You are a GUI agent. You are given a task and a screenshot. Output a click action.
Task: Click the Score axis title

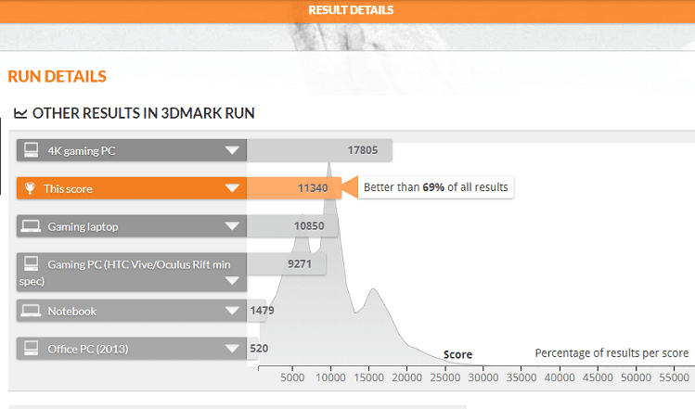click(x=457, y=354)
